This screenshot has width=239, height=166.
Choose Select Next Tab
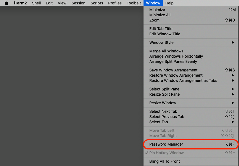pyautogui.click(x=190, y=111)
